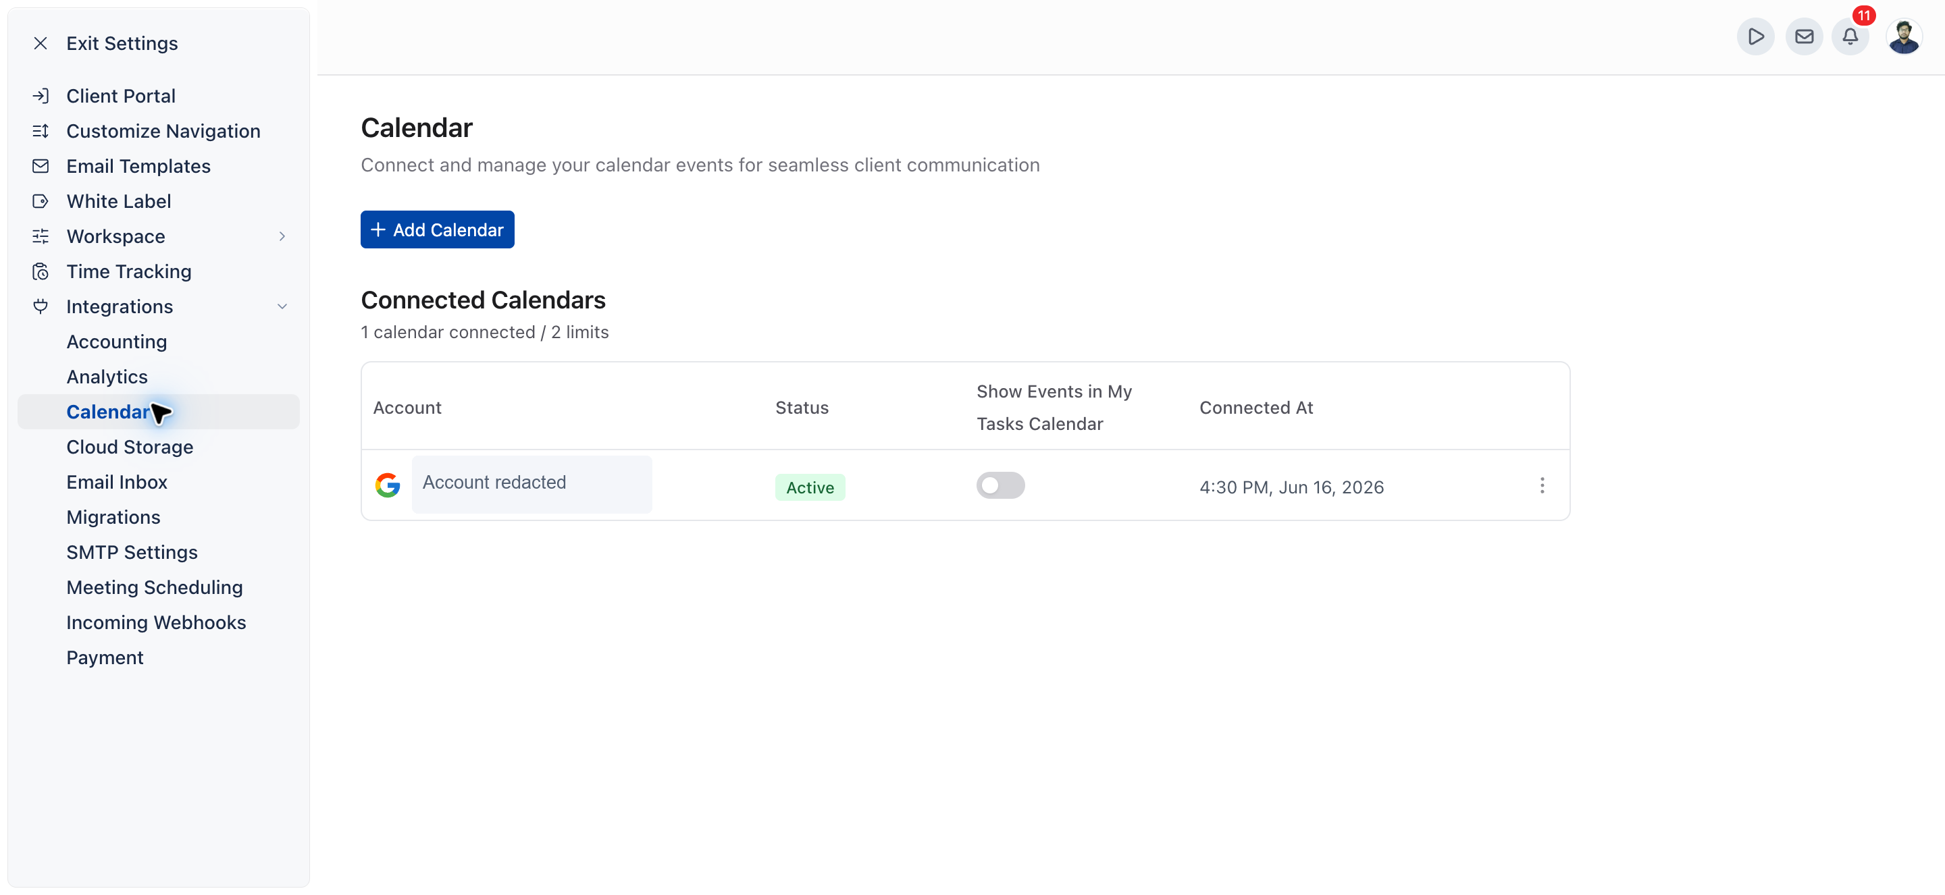Collapse the Integrations section chevron
Screen dimensions: 1945x895
[282, 306]
